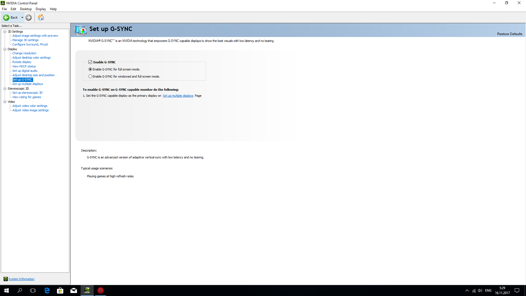This screenshot has height=296, width=526.
Task: Open the Display menu
Action: coord(41,9)
